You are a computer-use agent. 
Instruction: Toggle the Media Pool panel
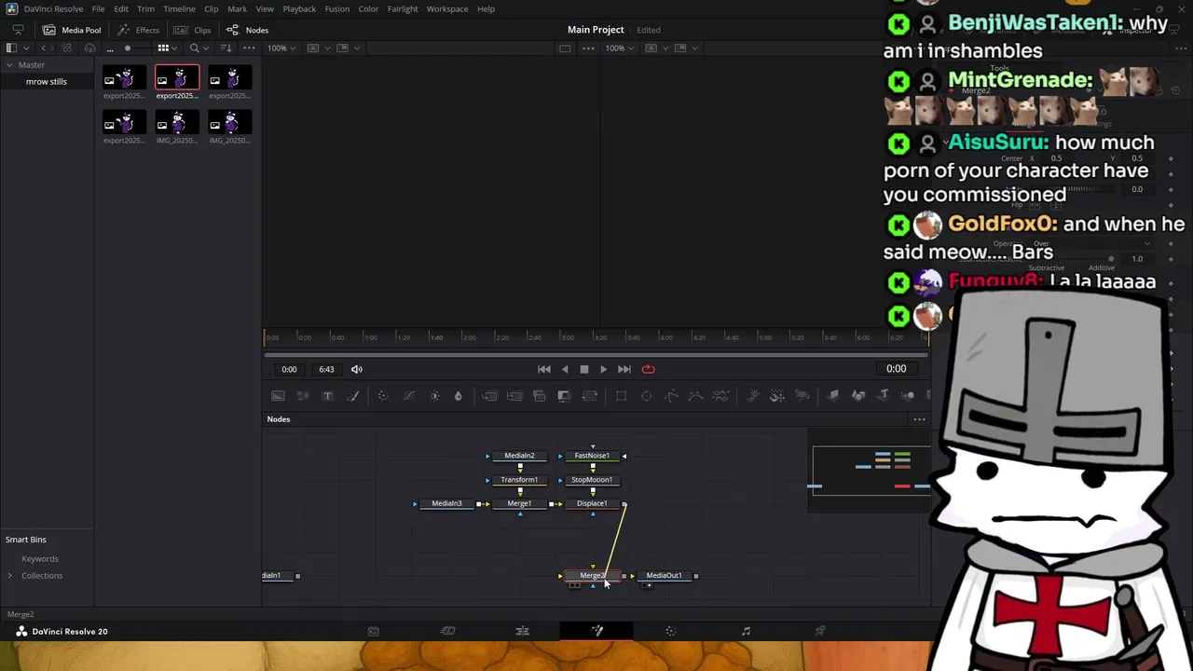point(72,30)
